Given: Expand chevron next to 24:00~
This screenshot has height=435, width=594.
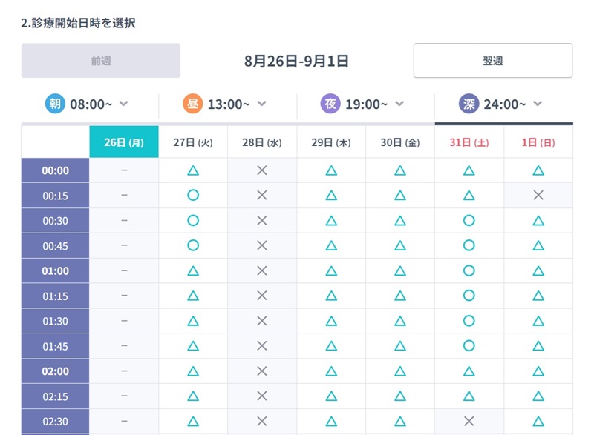Looking at the screenshot, I should click(538, 104).
